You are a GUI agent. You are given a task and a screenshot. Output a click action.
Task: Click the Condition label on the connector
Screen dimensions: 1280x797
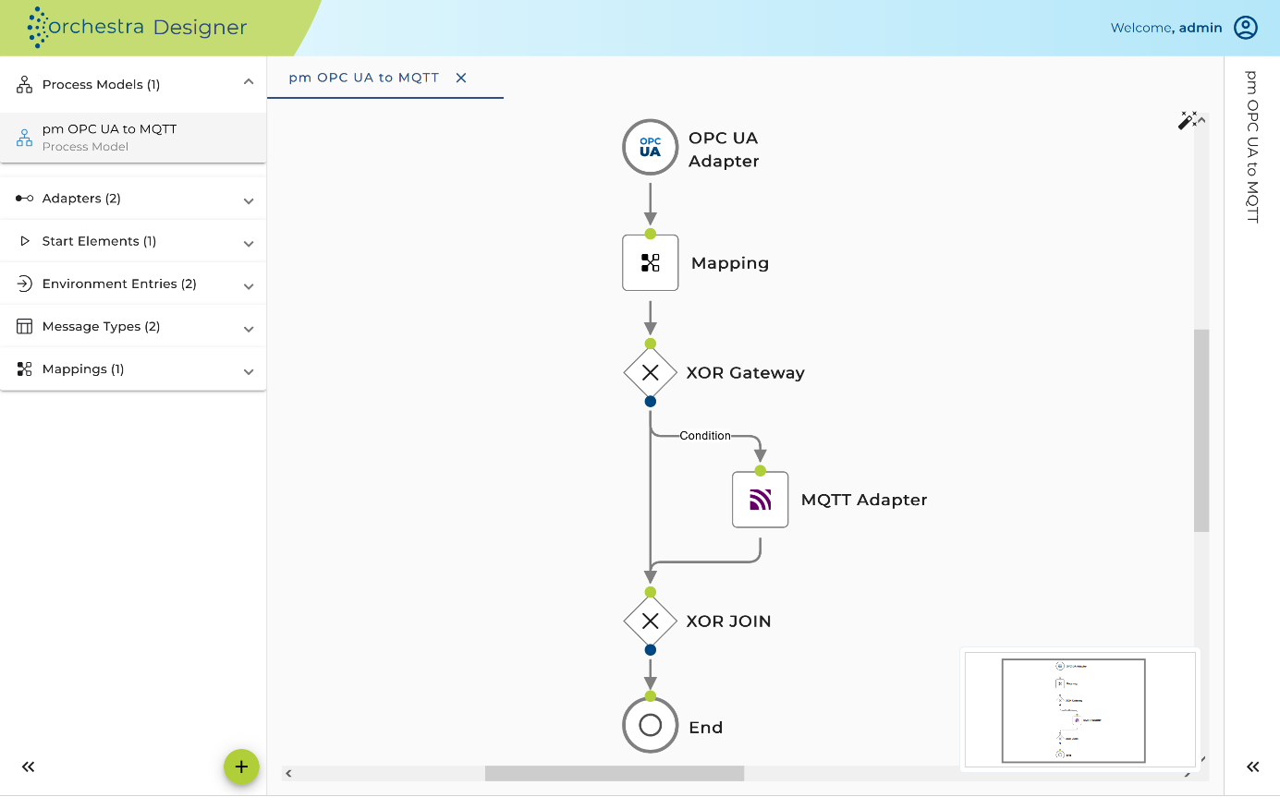[705, 436]
